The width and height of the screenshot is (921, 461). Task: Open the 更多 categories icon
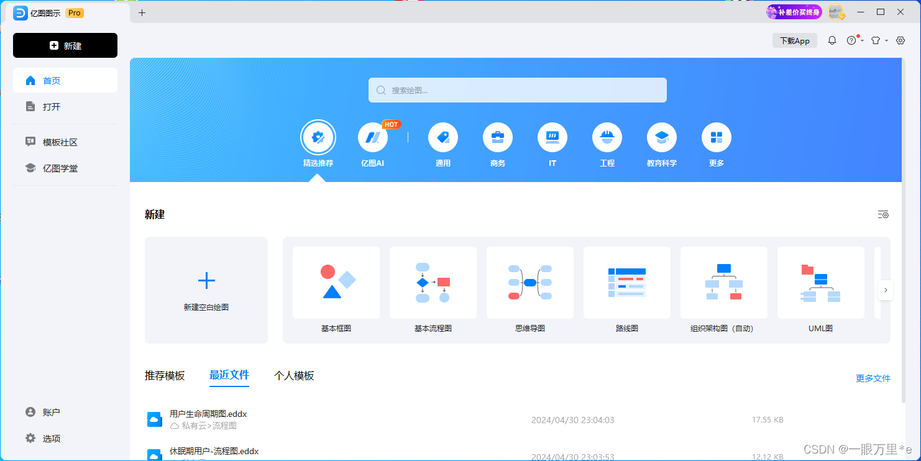pyautogui.click(x=717, y=137)
